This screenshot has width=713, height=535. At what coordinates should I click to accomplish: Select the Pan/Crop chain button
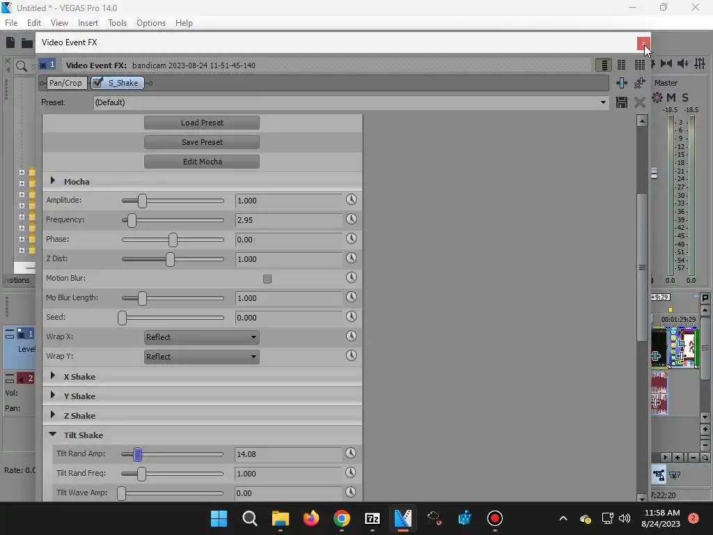pyautogui.click(x=66, y=83)
